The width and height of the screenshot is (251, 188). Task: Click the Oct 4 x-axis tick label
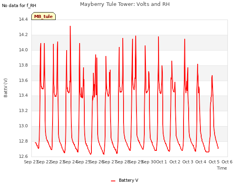click(x=201, y=162)
